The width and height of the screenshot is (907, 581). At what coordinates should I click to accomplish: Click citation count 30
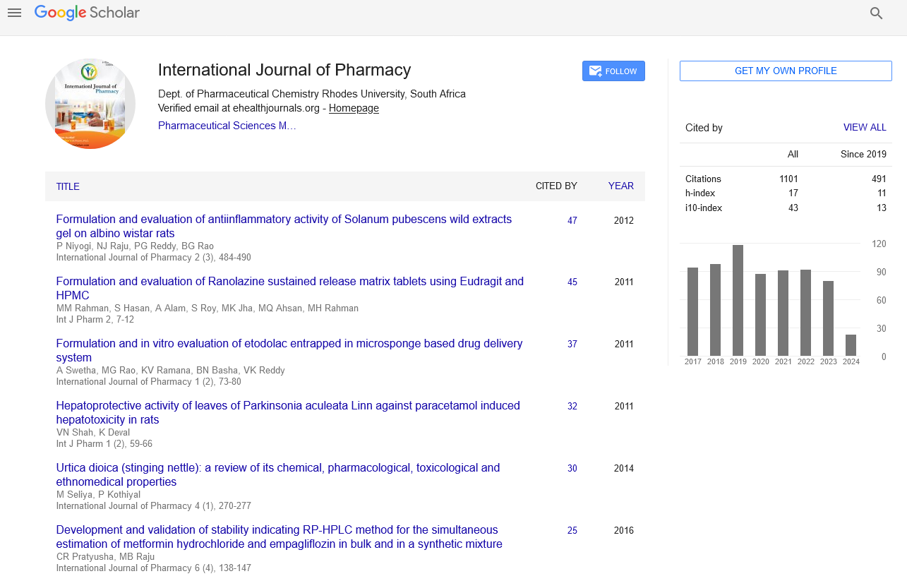tap(572, 468)
